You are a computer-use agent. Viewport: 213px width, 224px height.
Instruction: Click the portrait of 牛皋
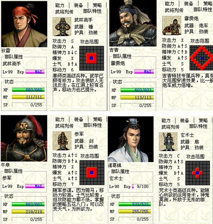point(24,138)
